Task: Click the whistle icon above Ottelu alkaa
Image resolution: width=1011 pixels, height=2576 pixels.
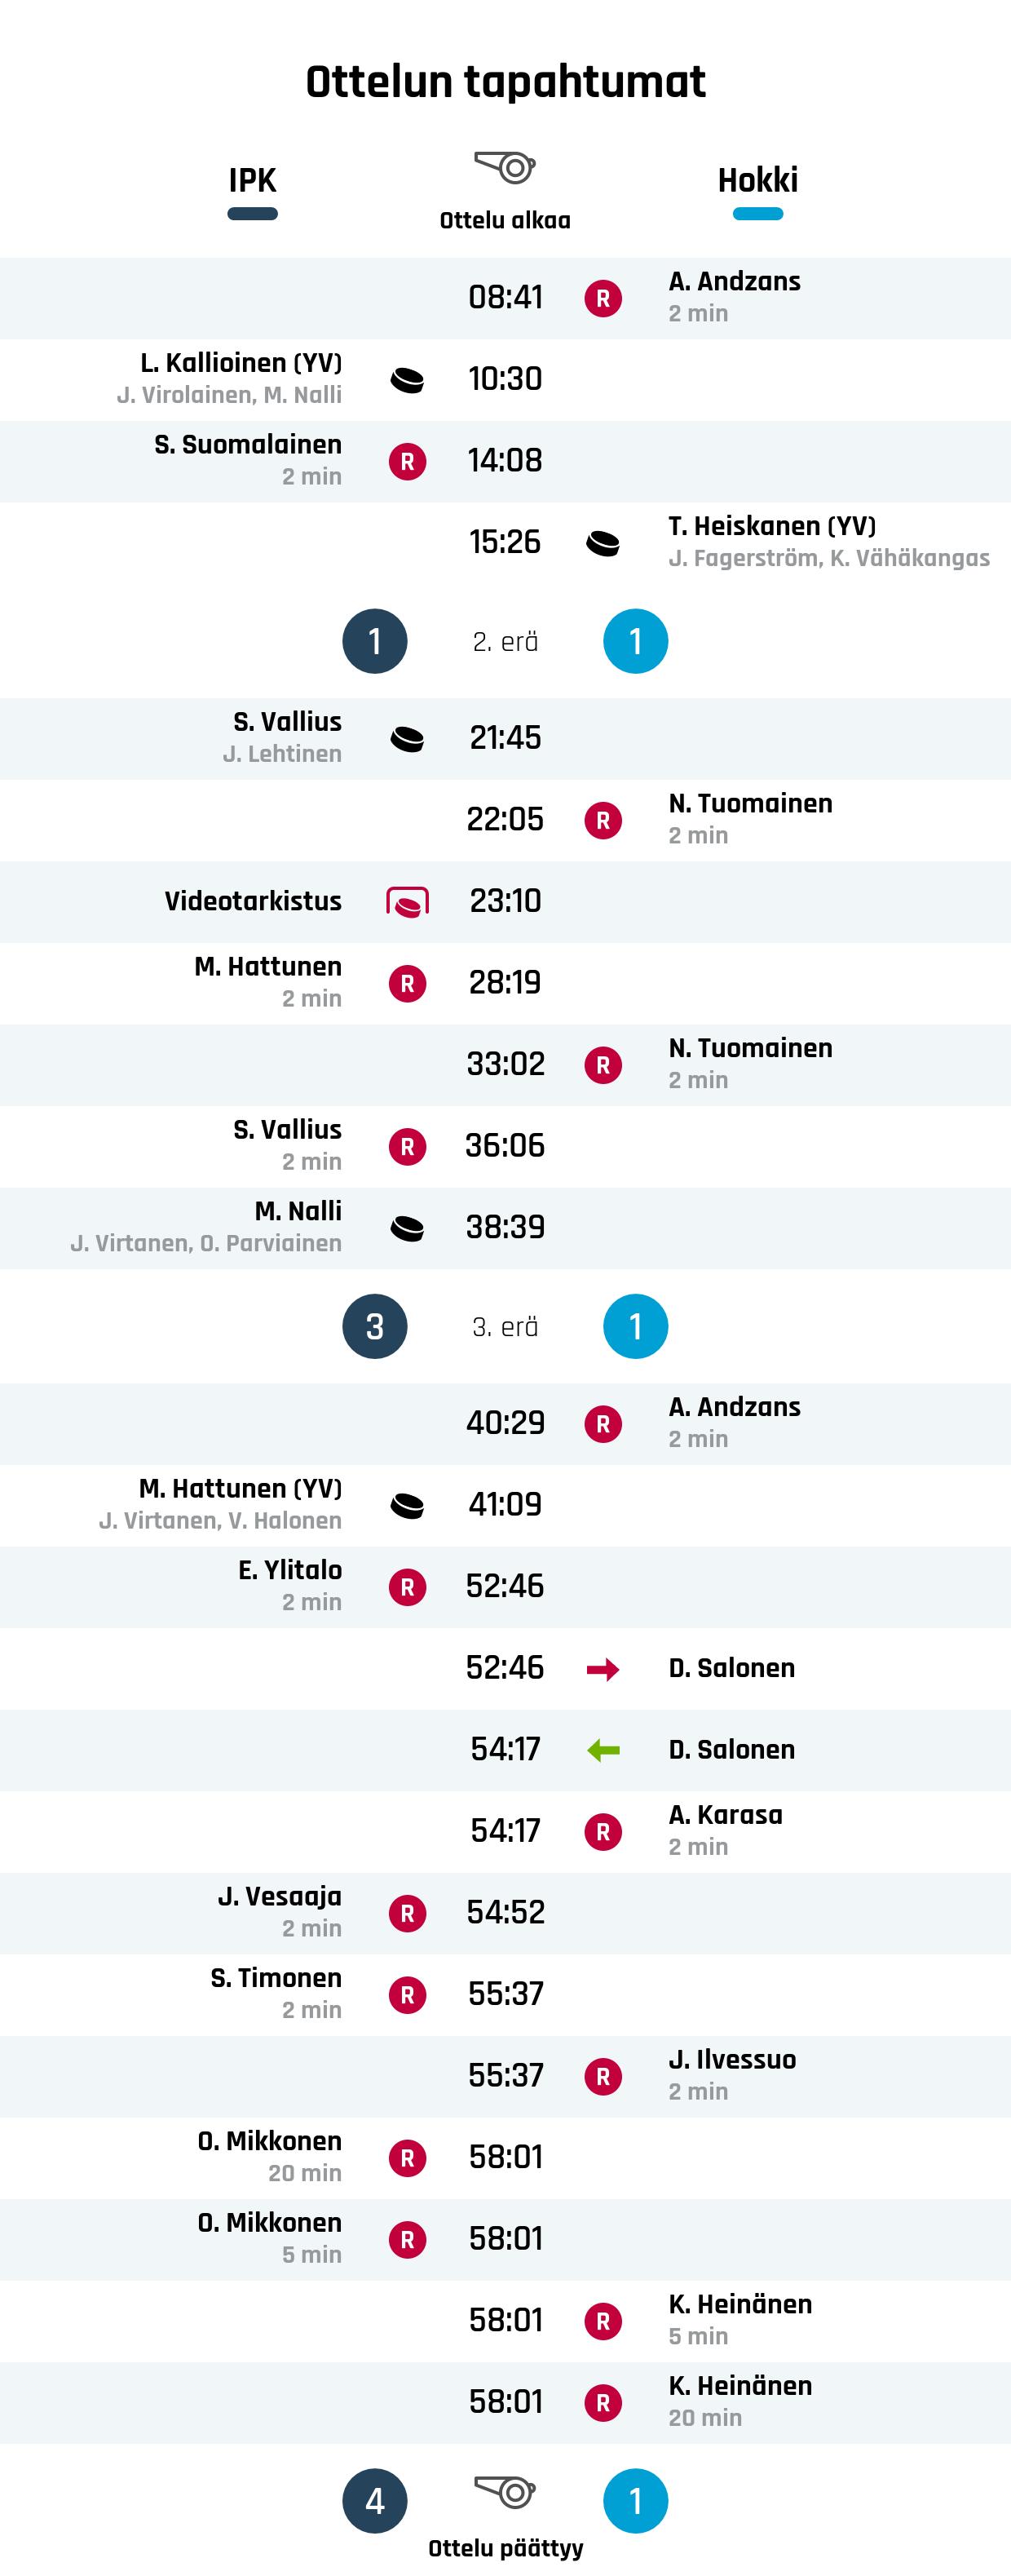Action: [x=505, y=166]
